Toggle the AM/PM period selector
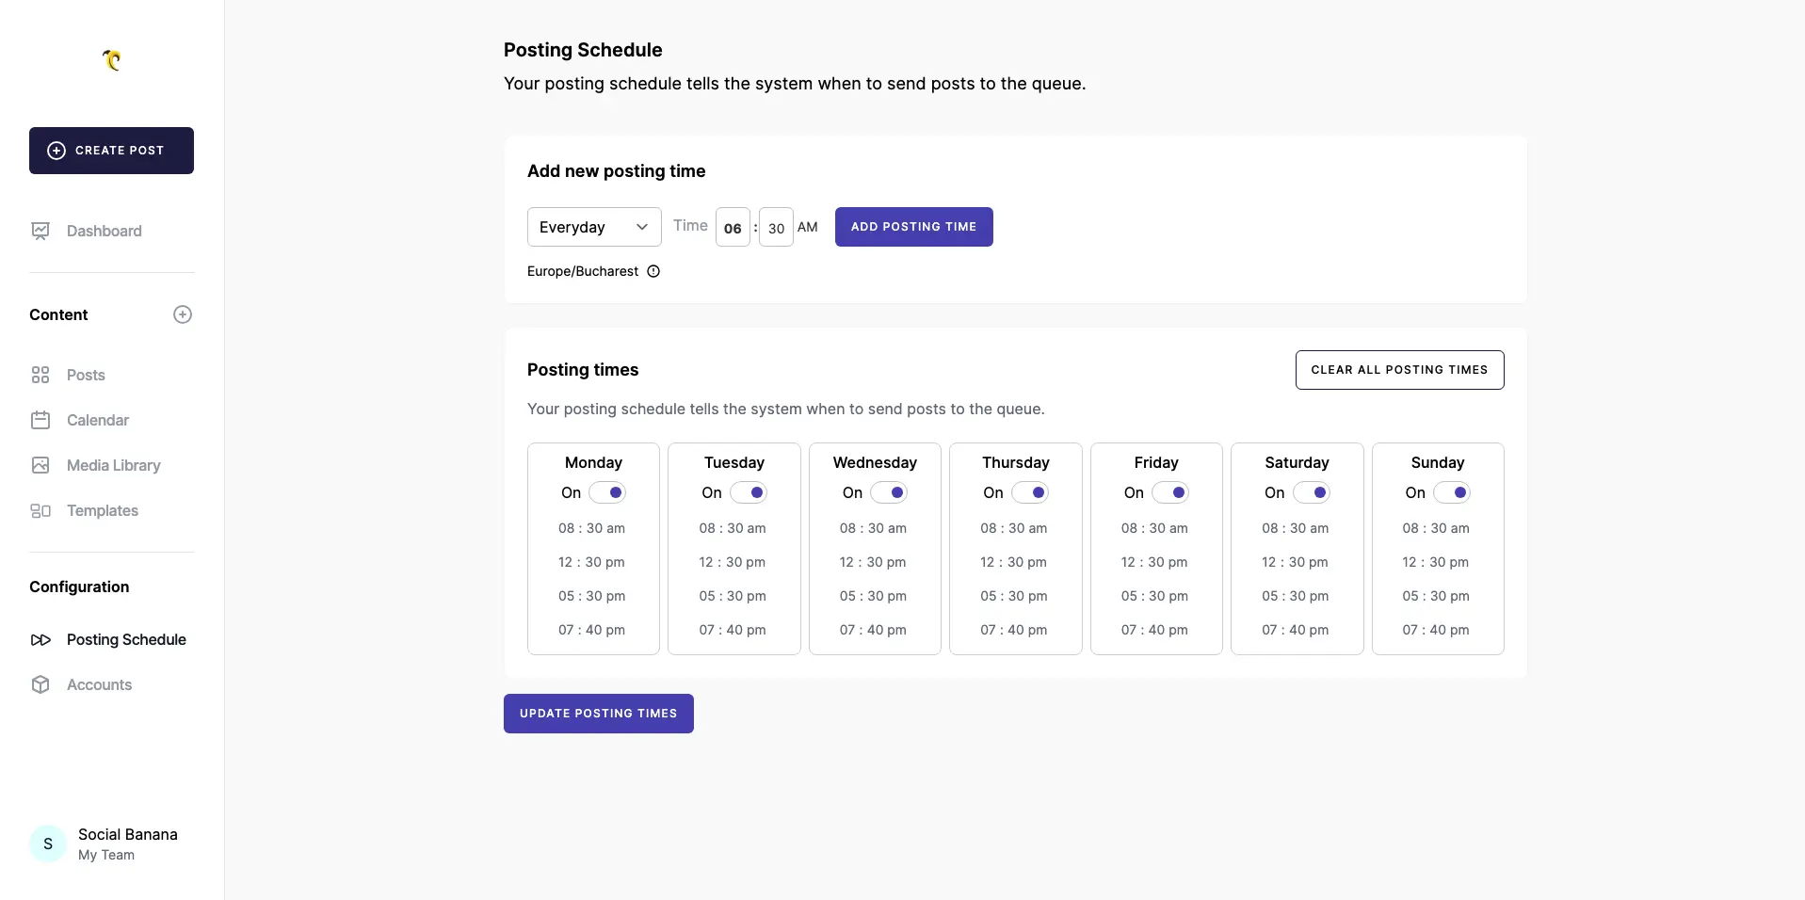 click(807, 227)
